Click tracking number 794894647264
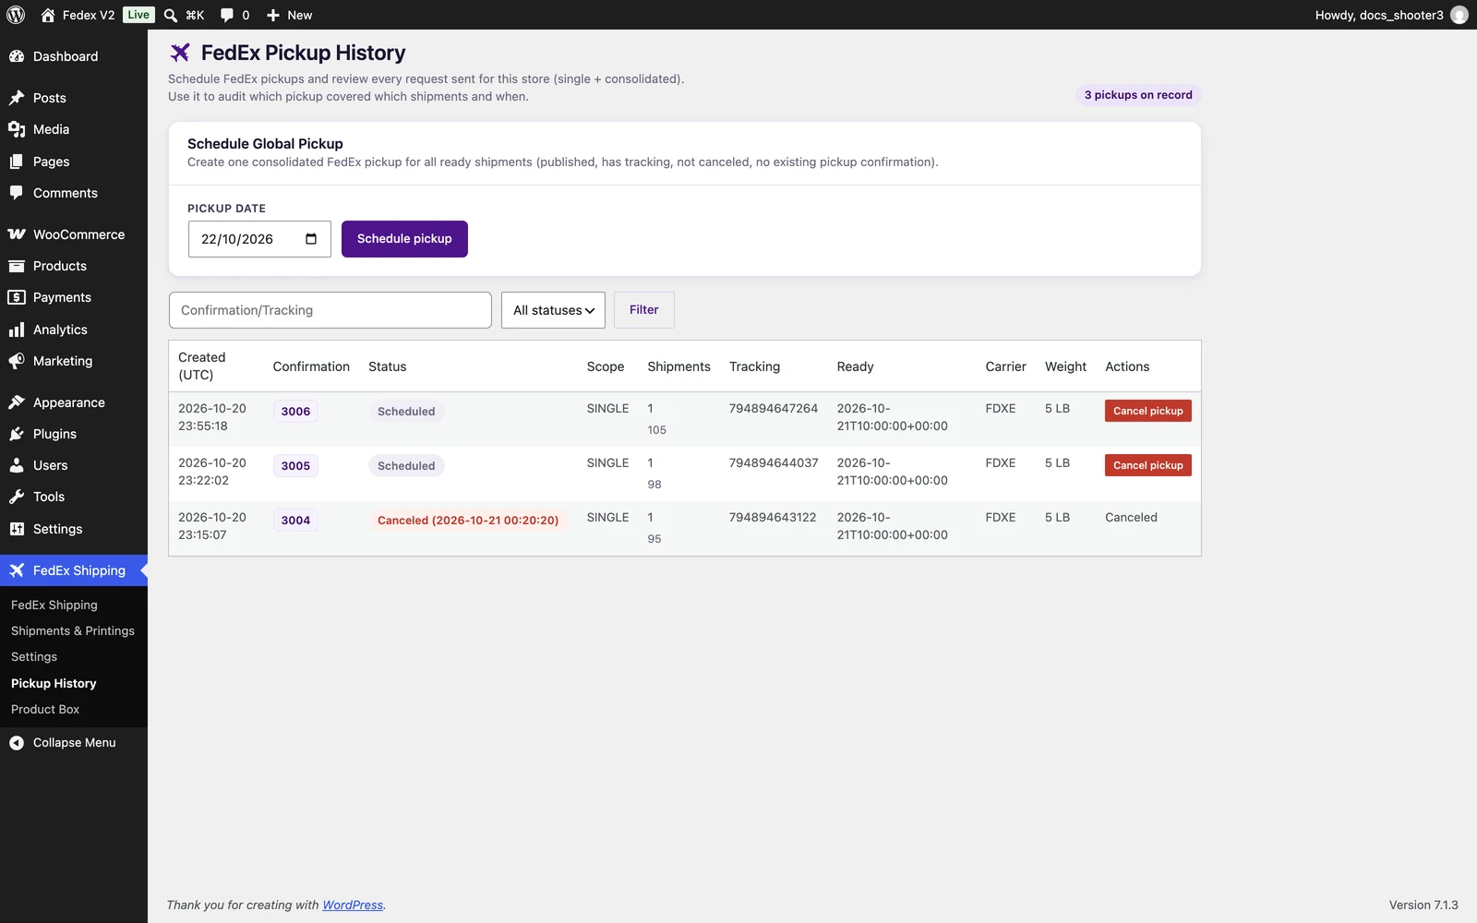 tap(774, 408)
